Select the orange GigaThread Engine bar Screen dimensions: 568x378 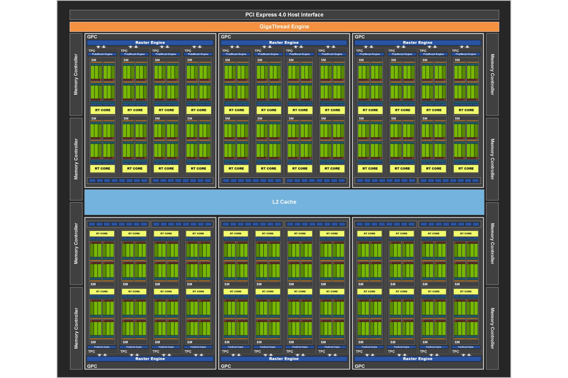point(284,27)
